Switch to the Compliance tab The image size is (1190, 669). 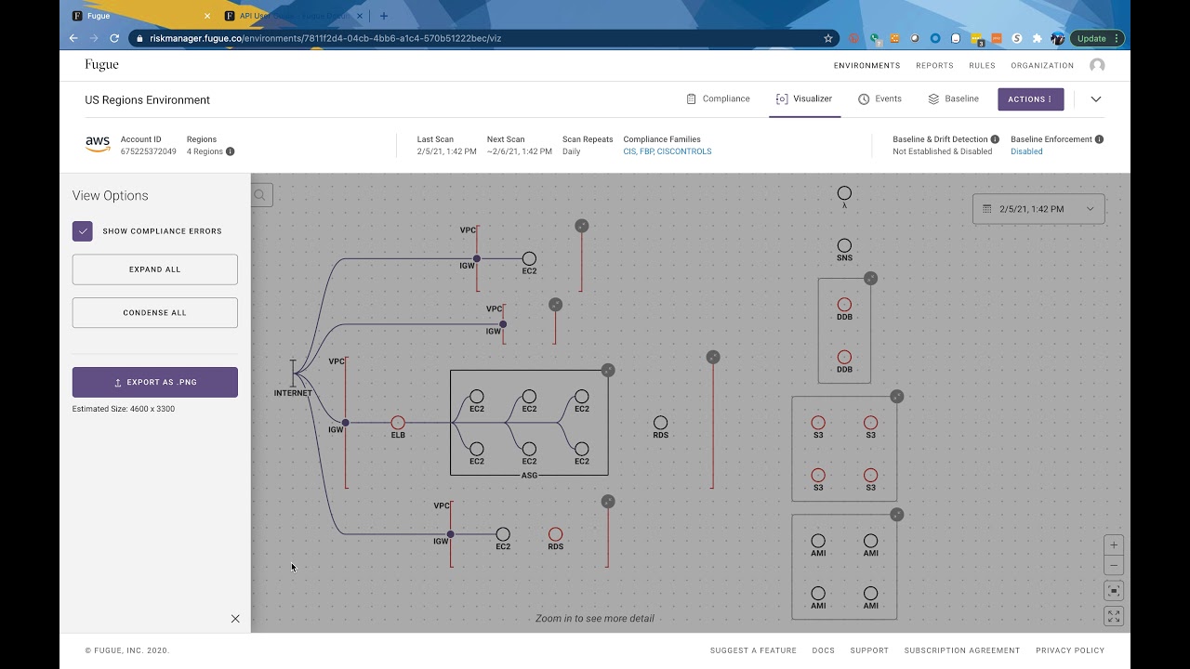718,98
